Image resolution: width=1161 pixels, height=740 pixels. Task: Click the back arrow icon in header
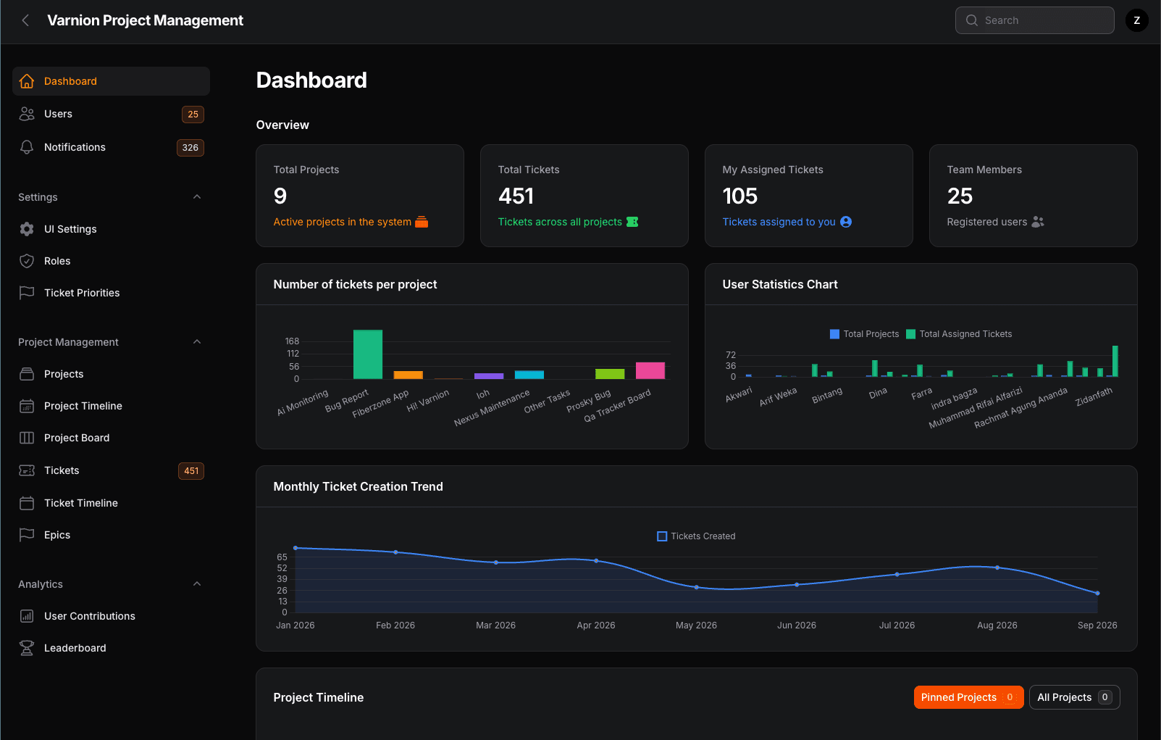point(25,20)
